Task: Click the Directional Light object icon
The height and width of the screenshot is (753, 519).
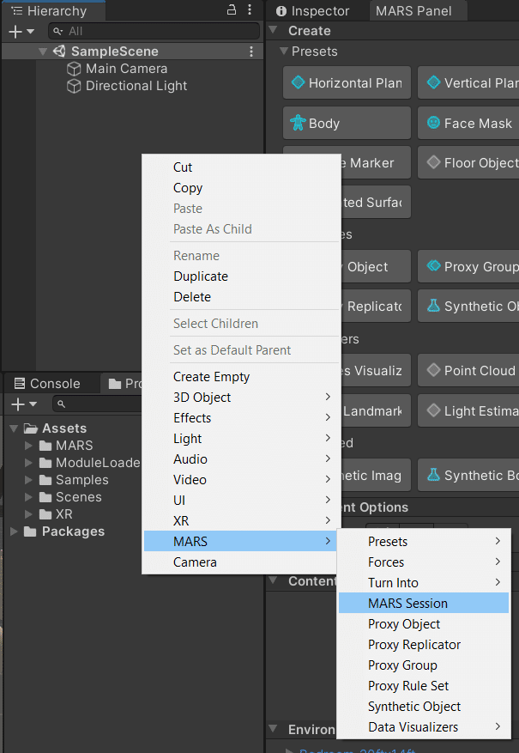Action: tap(75, 86)
